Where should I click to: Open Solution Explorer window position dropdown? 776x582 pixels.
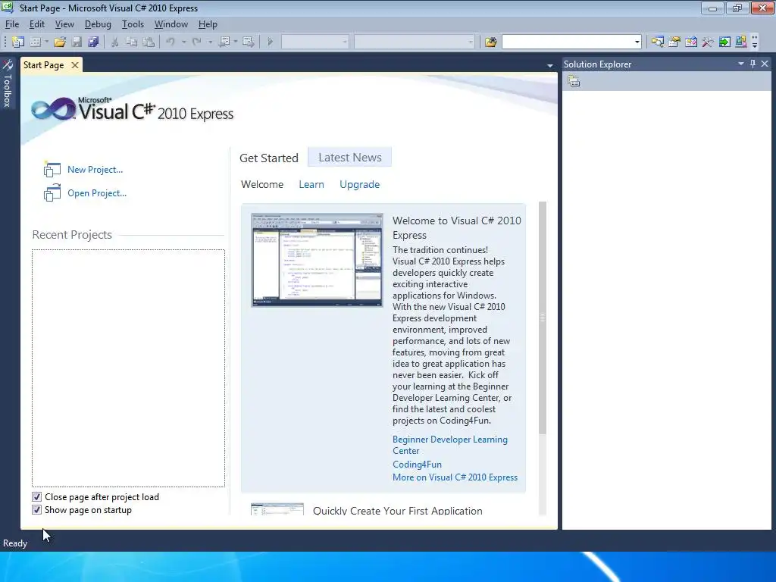(741, 64)
